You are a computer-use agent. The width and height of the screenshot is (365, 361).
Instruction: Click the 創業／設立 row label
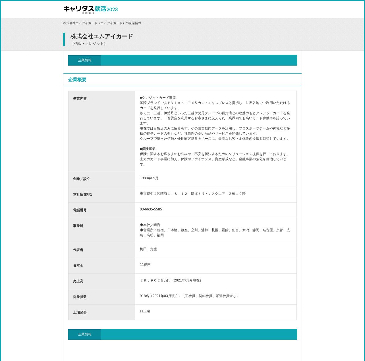[82, 179]
